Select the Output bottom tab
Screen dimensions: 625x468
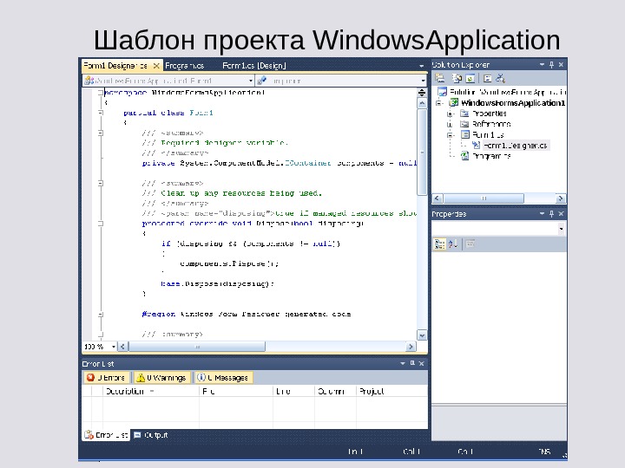pos(151,435)
